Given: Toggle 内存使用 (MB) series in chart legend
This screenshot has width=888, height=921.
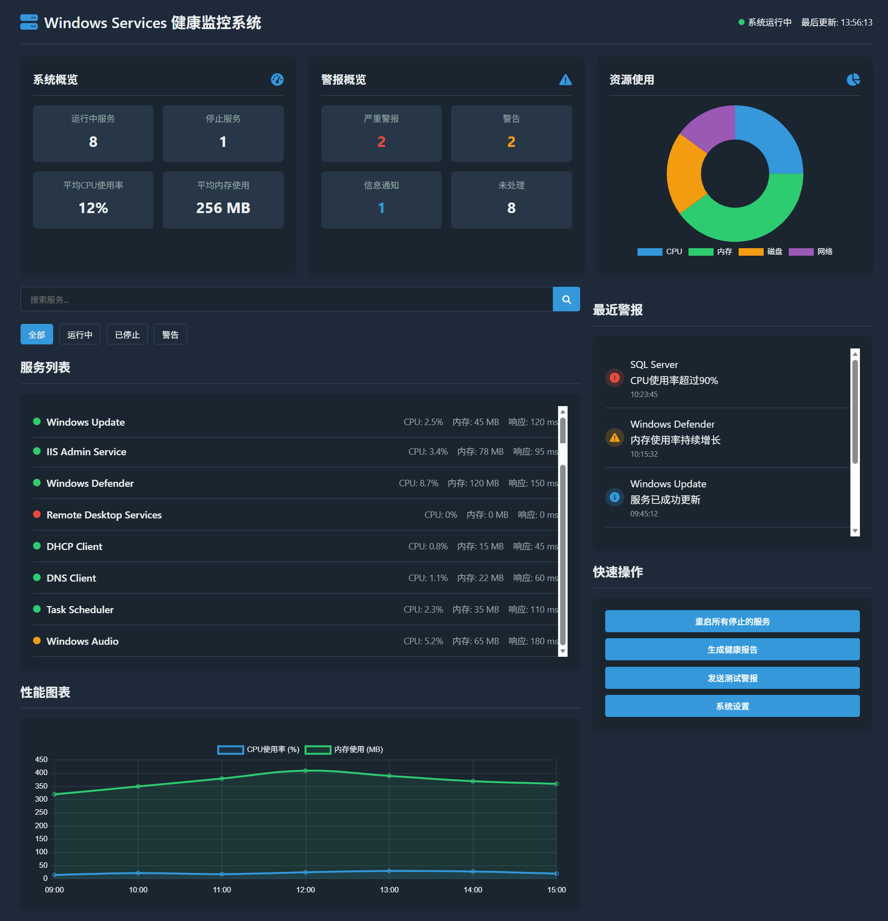Looking at the screenshot, I should [x=344, y=750].
